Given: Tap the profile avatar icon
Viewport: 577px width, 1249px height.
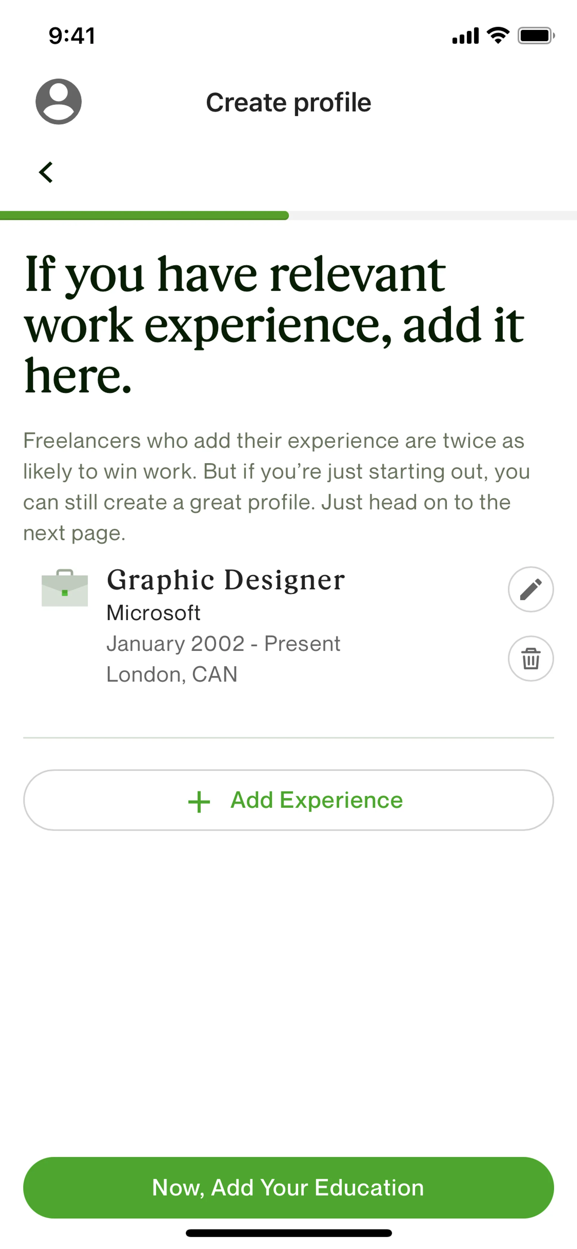Looking at the screenshot, I should tap(58, 102).
